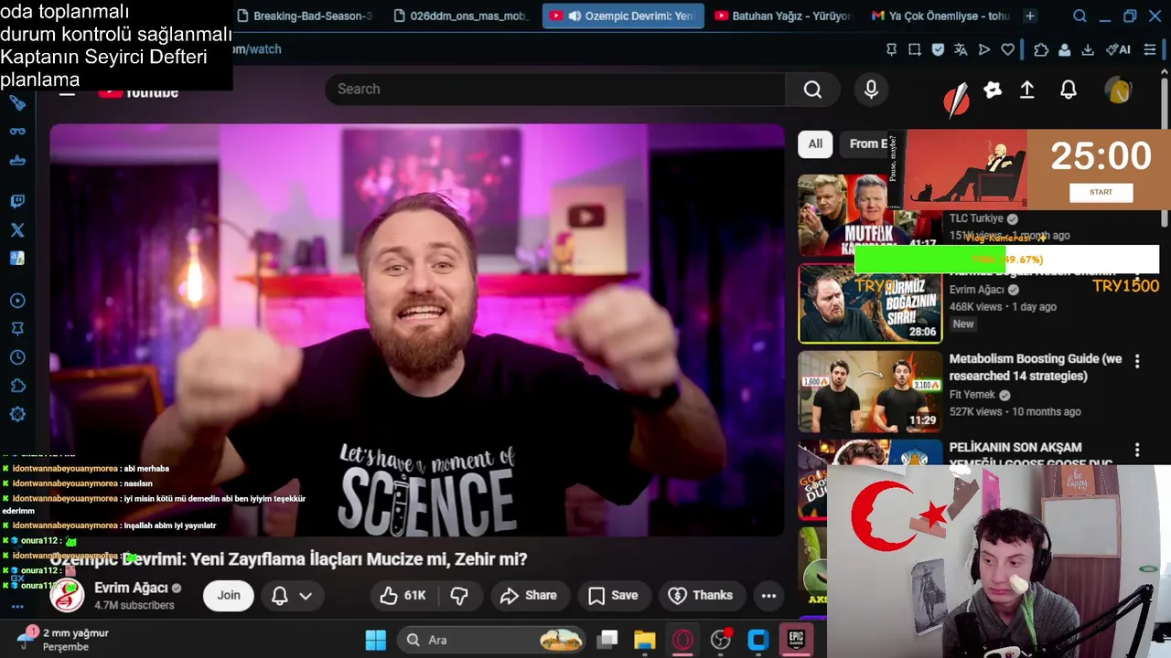Start the 25:00 pomodoro timer
This screenshot has width=1171, height=658.
click(x=1101, y=193)
